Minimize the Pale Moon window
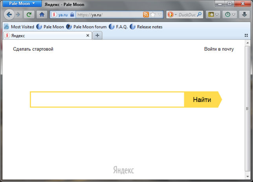The width and height of the screenshot is (253, 182). (220, 4)
